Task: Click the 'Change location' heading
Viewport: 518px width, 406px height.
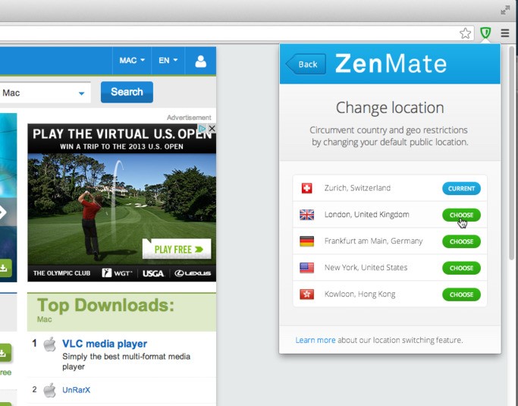Action: click(390, 108)
